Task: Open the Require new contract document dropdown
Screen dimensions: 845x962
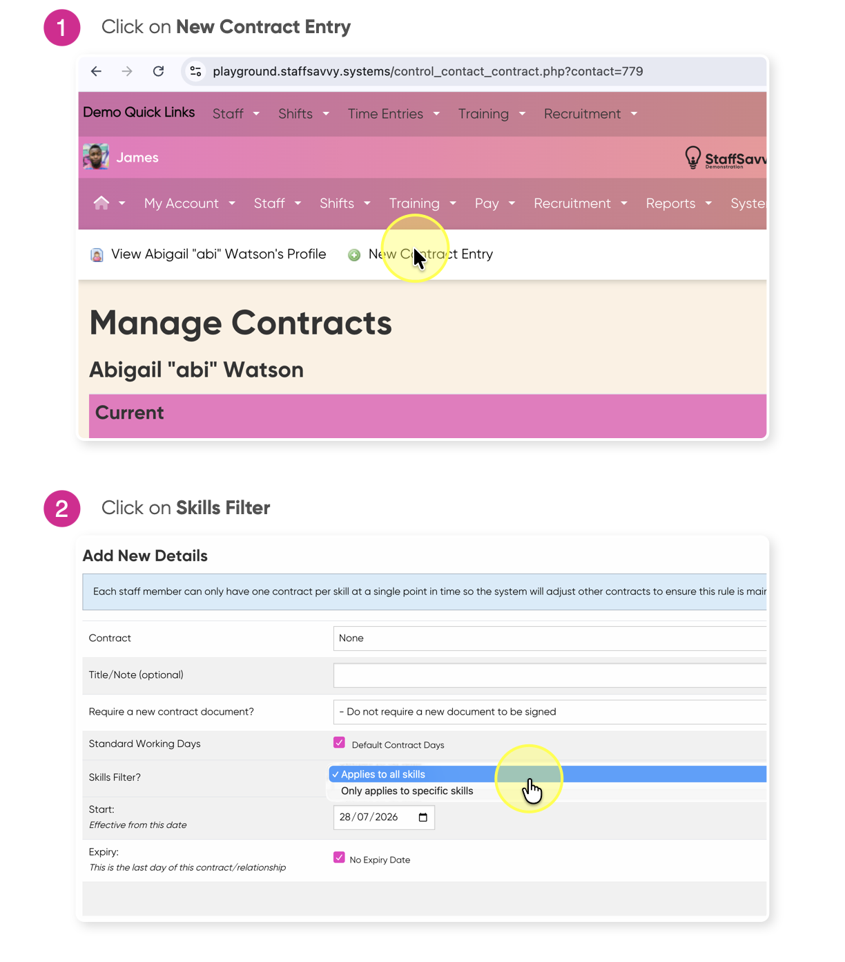Action: pyautogui.click(x=550, y=712)
